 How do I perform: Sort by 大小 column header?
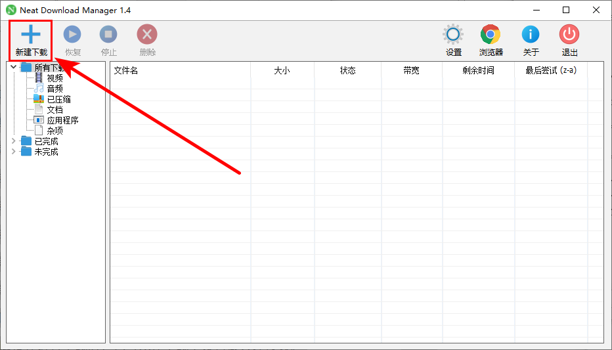(x=282, y=70)
